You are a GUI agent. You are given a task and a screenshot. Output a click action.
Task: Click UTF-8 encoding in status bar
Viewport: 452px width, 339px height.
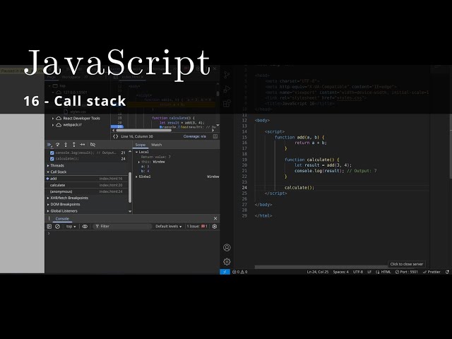[358, 272]
